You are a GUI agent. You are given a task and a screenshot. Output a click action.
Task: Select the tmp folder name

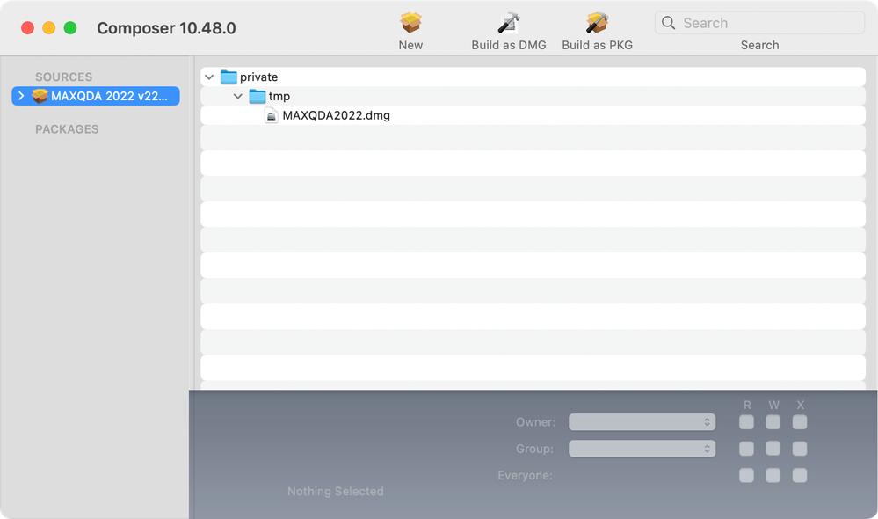click(x=279, y=97)
